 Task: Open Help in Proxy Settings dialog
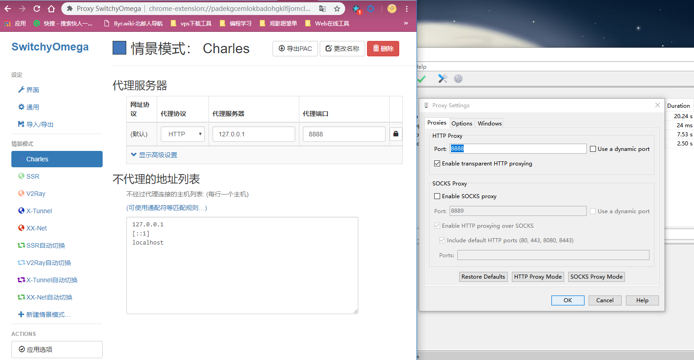pos(642,300)
